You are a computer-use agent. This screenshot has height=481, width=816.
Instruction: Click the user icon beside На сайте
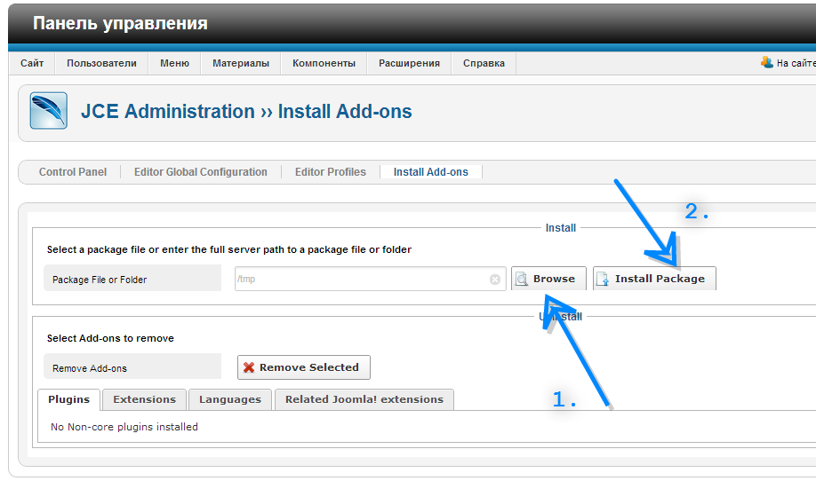pos(766,63)
